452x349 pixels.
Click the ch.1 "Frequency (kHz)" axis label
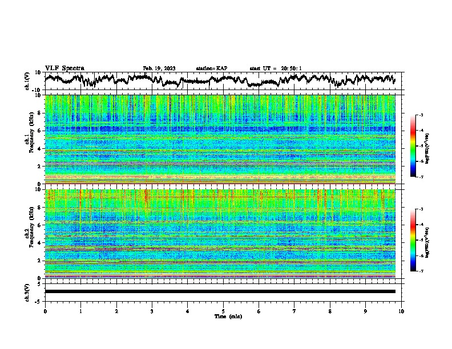(x=31, y=133)
